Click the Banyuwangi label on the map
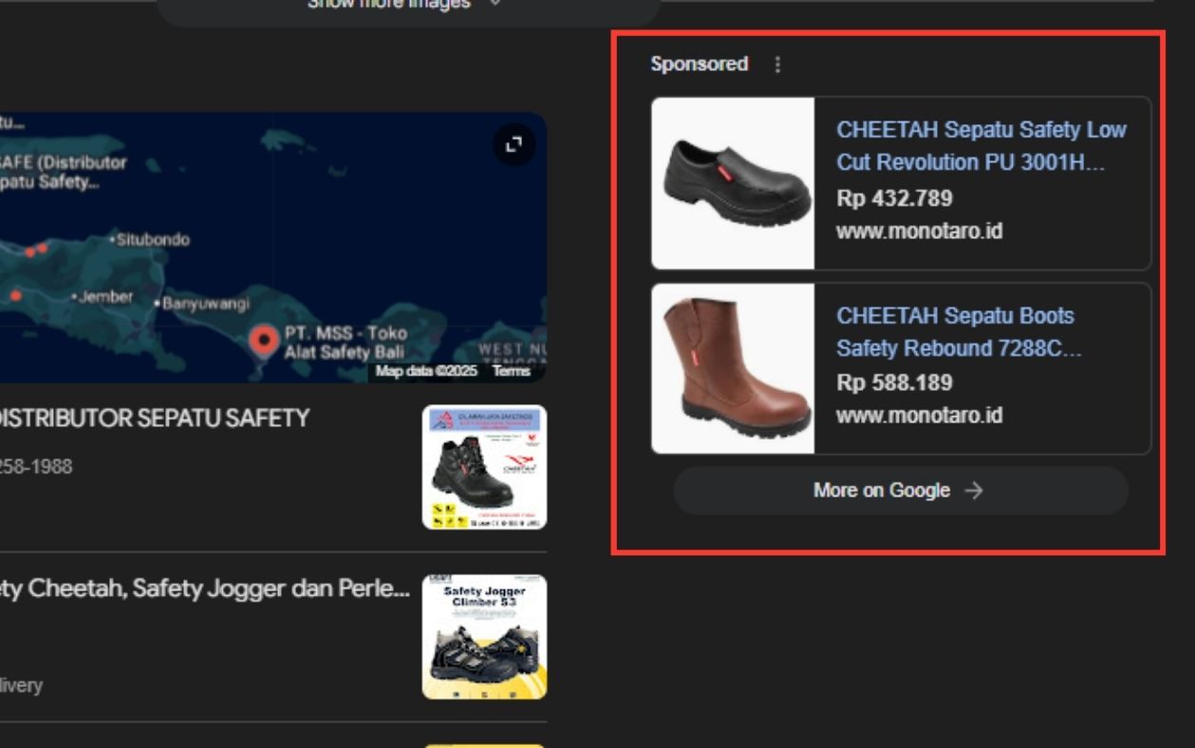1195x748 pixels. pyautogui.click(x=205, y=304)
